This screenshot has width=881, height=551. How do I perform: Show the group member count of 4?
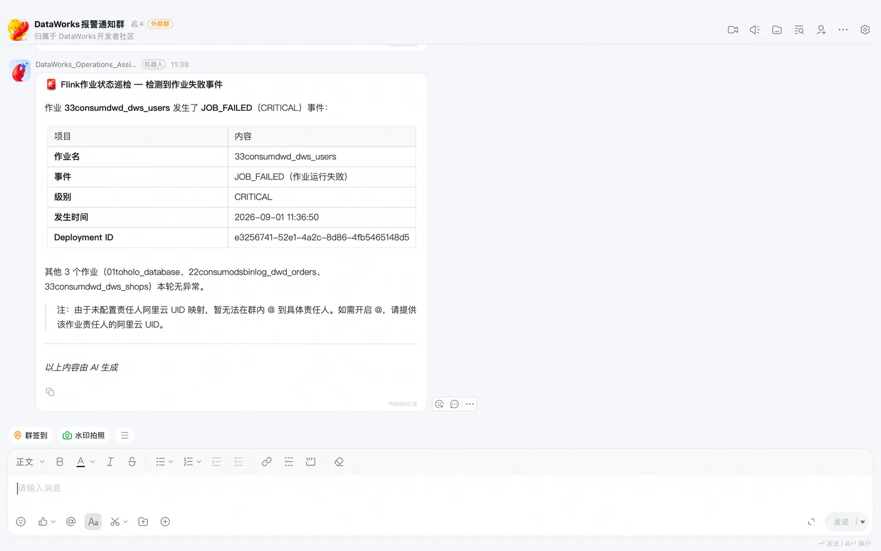coord(137,24)
